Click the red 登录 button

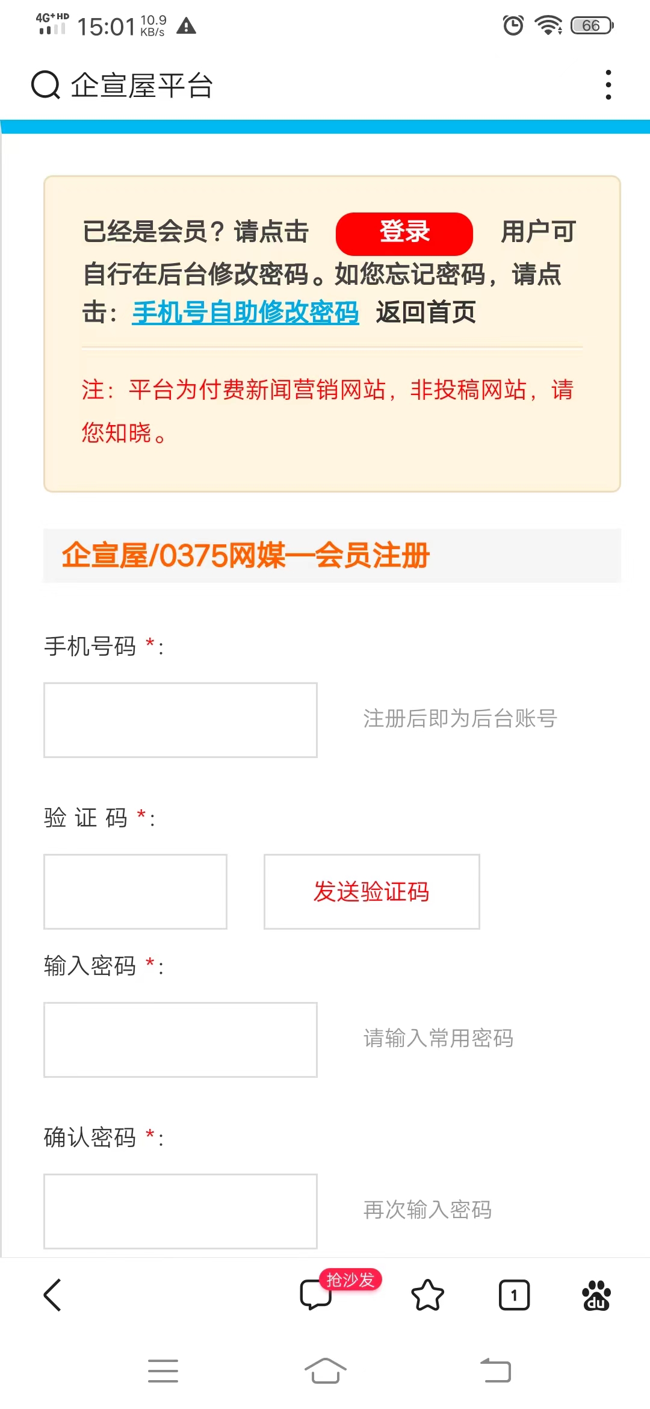point(404,234)
